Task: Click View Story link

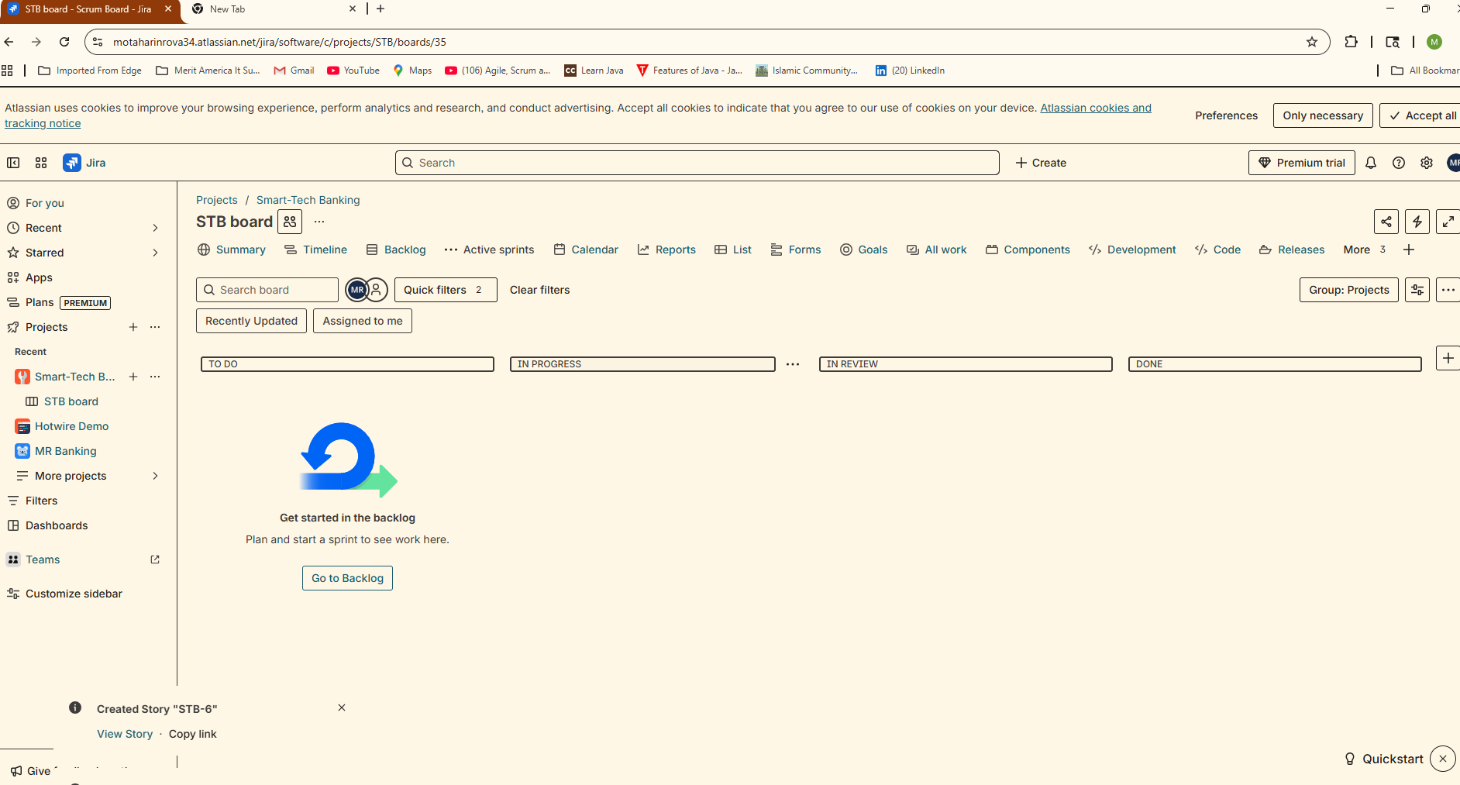Action: (x=125, y=734)
